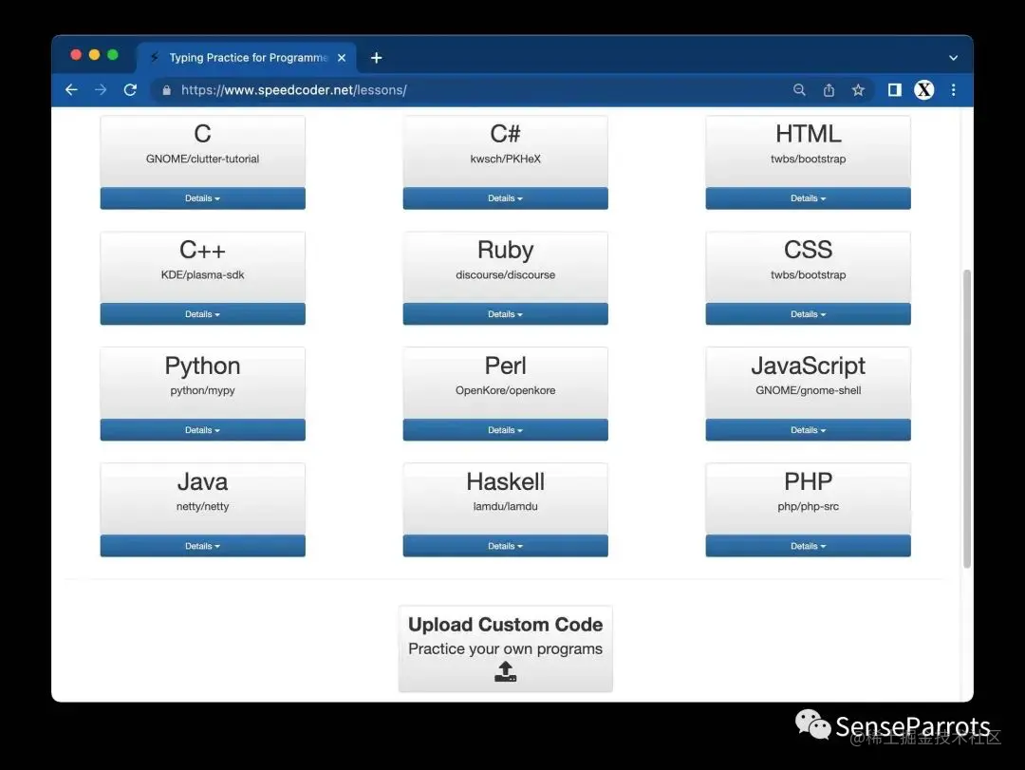Image resolution: width=1025 pixels, height=770 pixels.
Task: Click the page vertical scrollbar
Action: pyautogui.click(x=967, y=418)
